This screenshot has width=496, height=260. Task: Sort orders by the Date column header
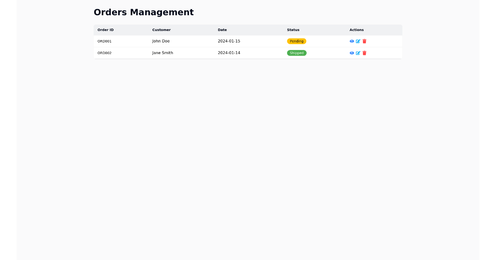point(222,30)
